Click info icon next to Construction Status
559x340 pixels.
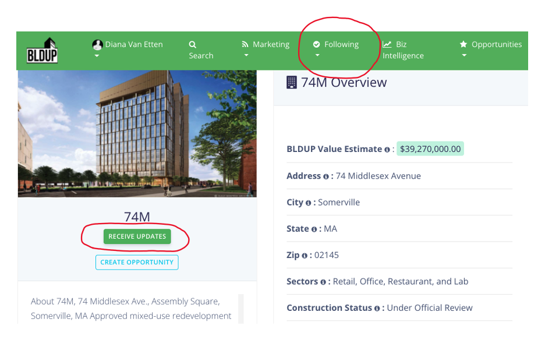[377, 308]
